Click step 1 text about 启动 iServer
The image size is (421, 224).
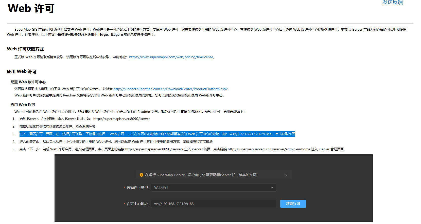pos(85,119)
